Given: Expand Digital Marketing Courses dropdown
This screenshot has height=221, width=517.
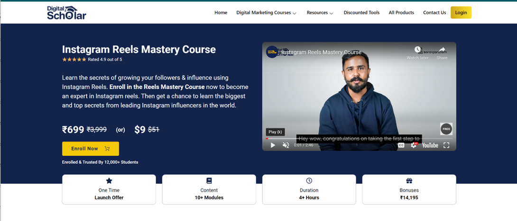Looking at the screenshot, I should click(267, 12).
